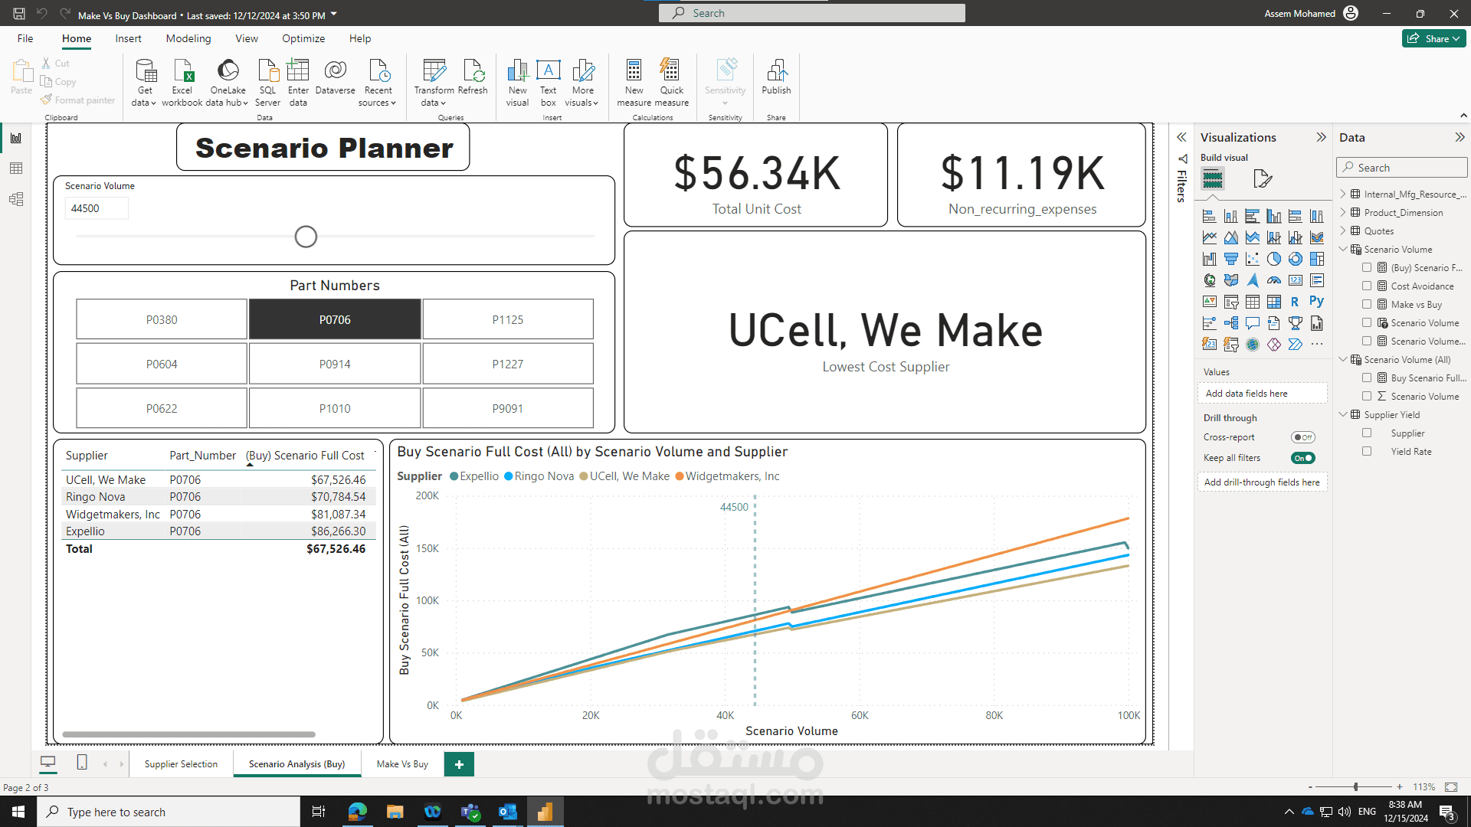
Task: Open the View ribbon tab
Action: [247, 38]
